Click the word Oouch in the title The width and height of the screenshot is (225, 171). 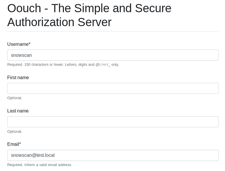point(24,8)
